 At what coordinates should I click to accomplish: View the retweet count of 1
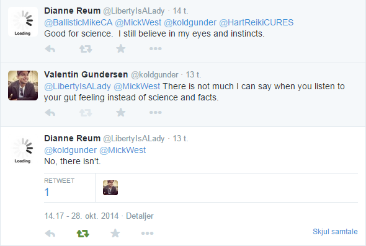47,192
